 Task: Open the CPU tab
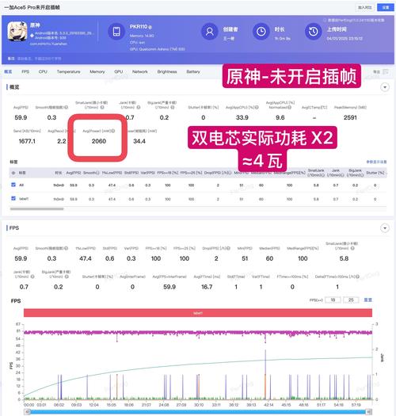point(43,71)
